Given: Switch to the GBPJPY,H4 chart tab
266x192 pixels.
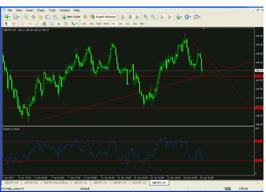Looking at the screenshot, I should (x=11, y=183).
